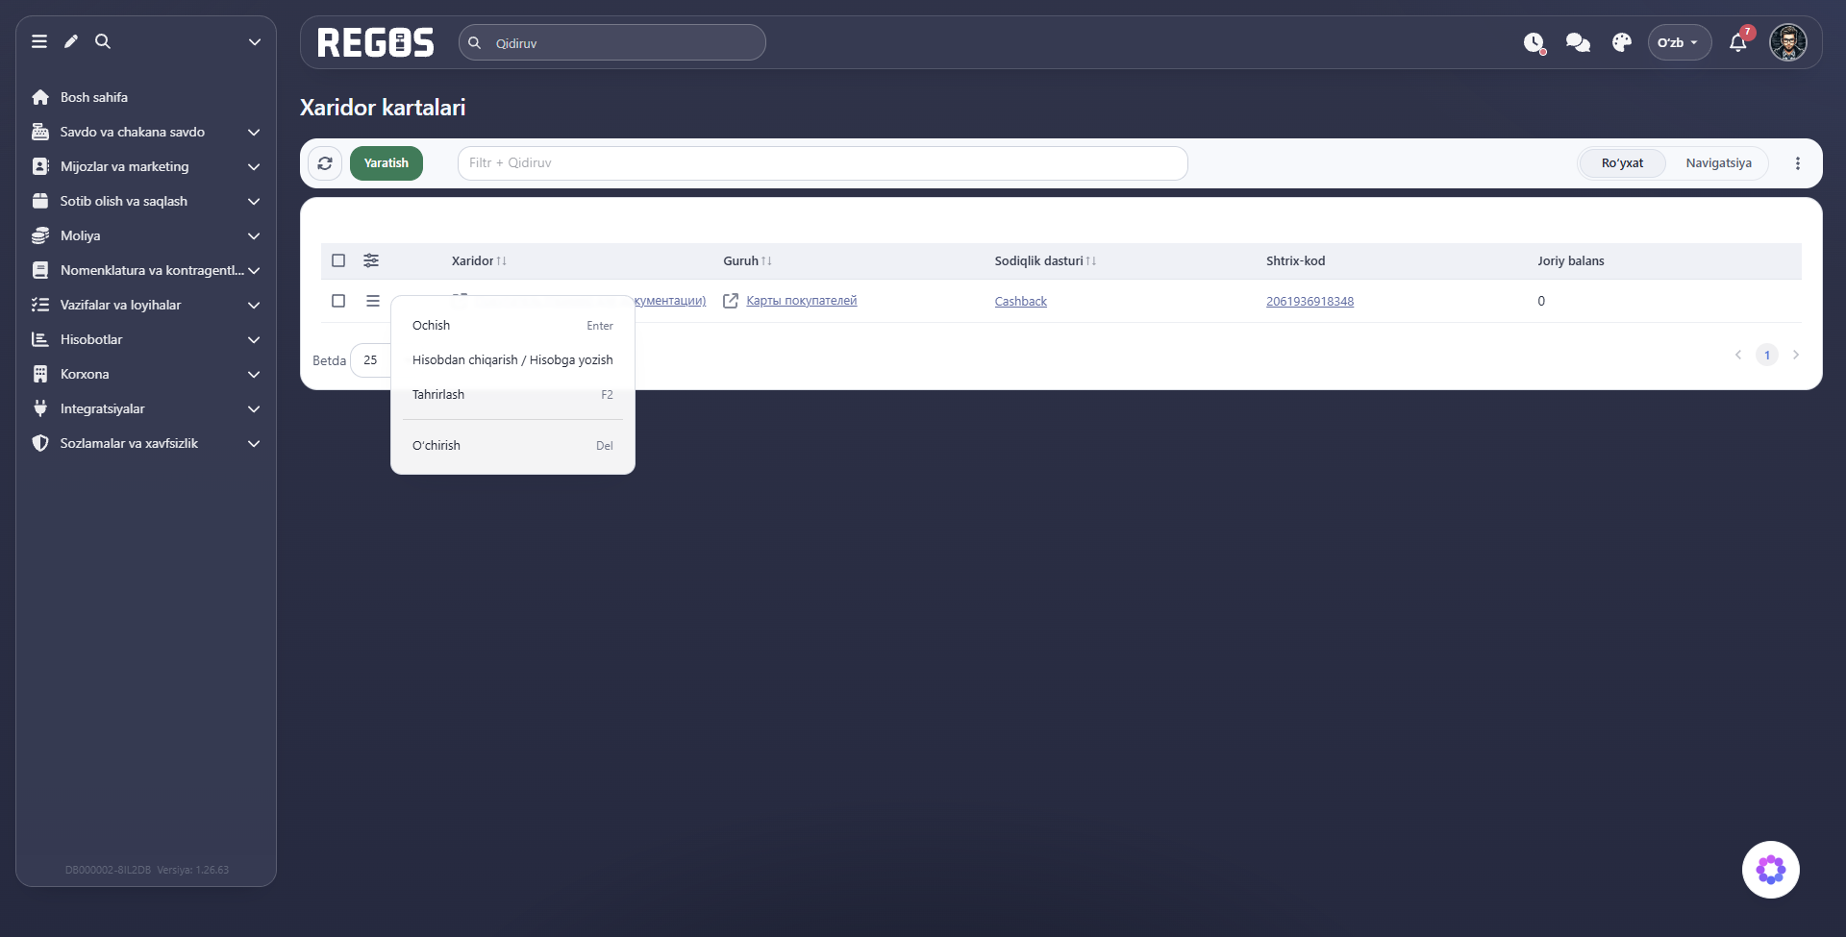This screenshot has height=937, width=1846.
Task: Open the clock history icon
Action: pos(1534,42)
